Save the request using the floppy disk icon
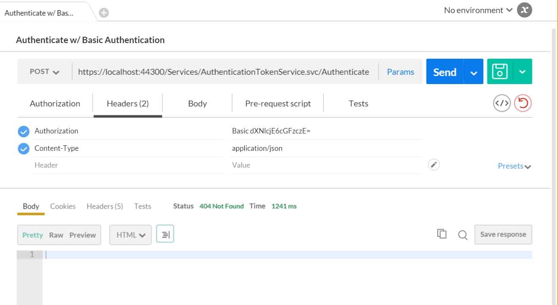 pos(500,71)
